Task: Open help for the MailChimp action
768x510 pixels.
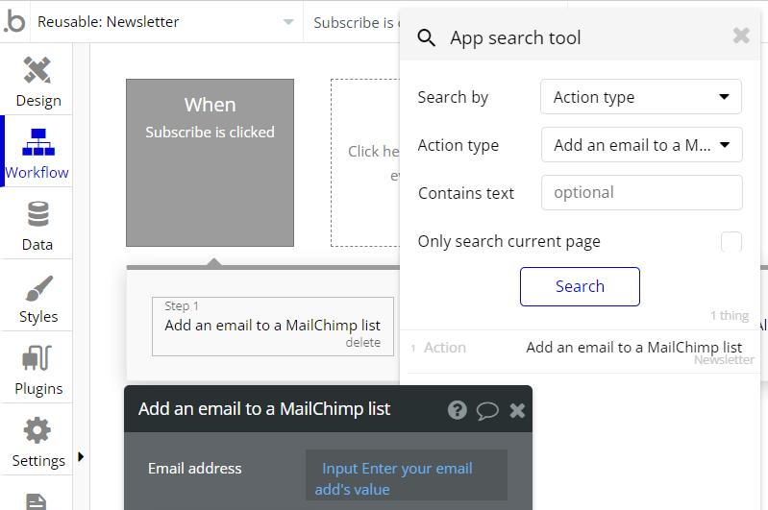Action: [x=458, y=410]
